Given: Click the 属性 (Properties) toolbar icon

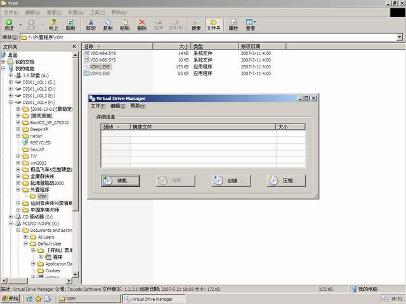Looking at the screenshot, I should click(233, 25).
